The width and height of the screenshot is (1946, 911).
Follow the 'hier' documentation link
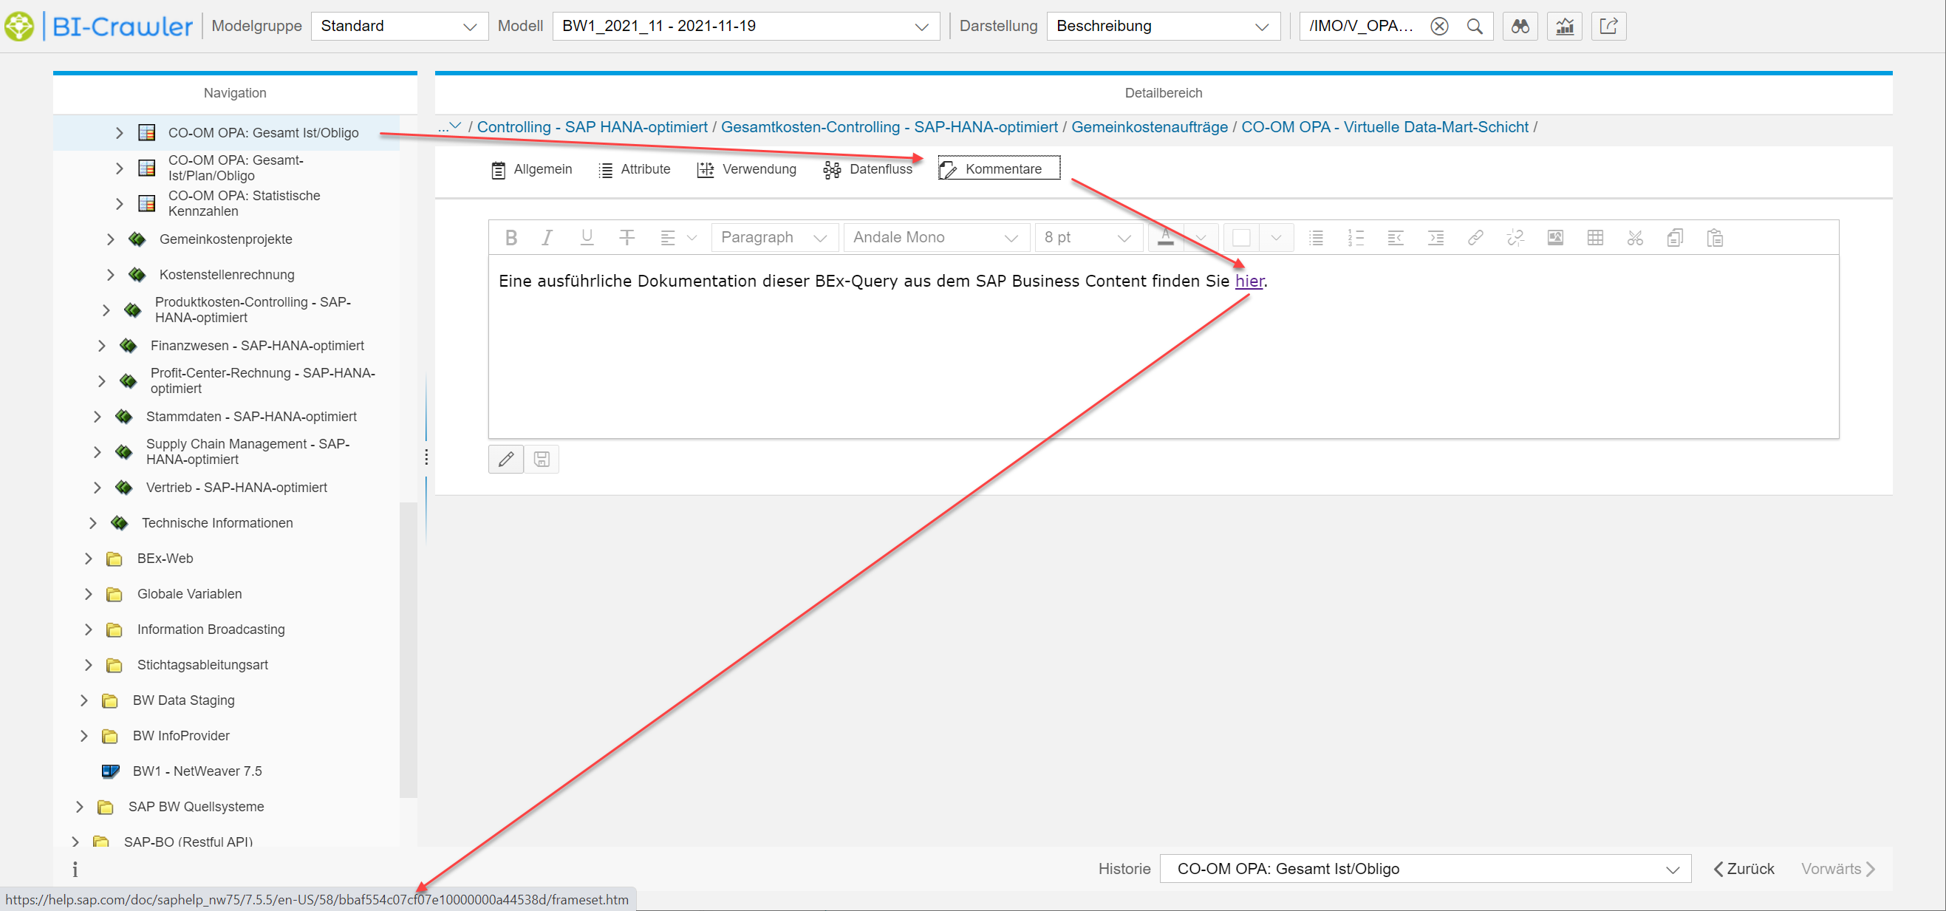1249,281
